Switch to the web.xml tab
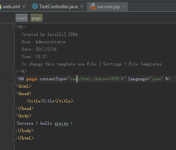Screen dimensions: 176x150 point(11,7)
